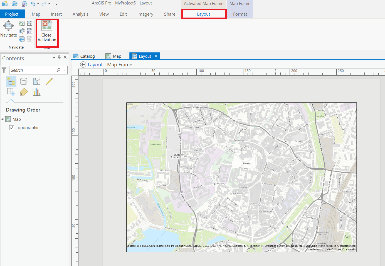The image size is (385, 266).
Task: Click the back arrow beside Layout breadcrumb
Action: pyautogui.click(x=83, y=65)
